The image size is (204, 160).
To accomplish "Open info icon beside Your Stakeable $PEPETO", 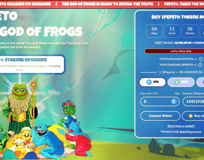I will click(200, 65).
